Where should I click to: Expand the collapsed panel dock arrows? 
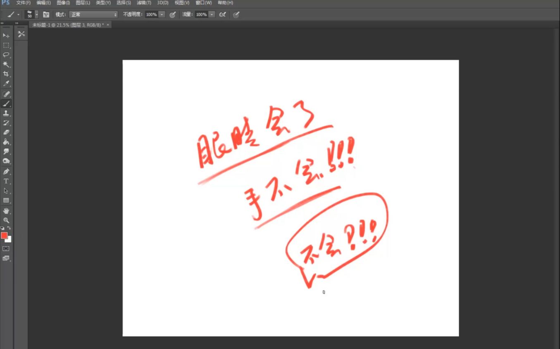coord(17,23)
